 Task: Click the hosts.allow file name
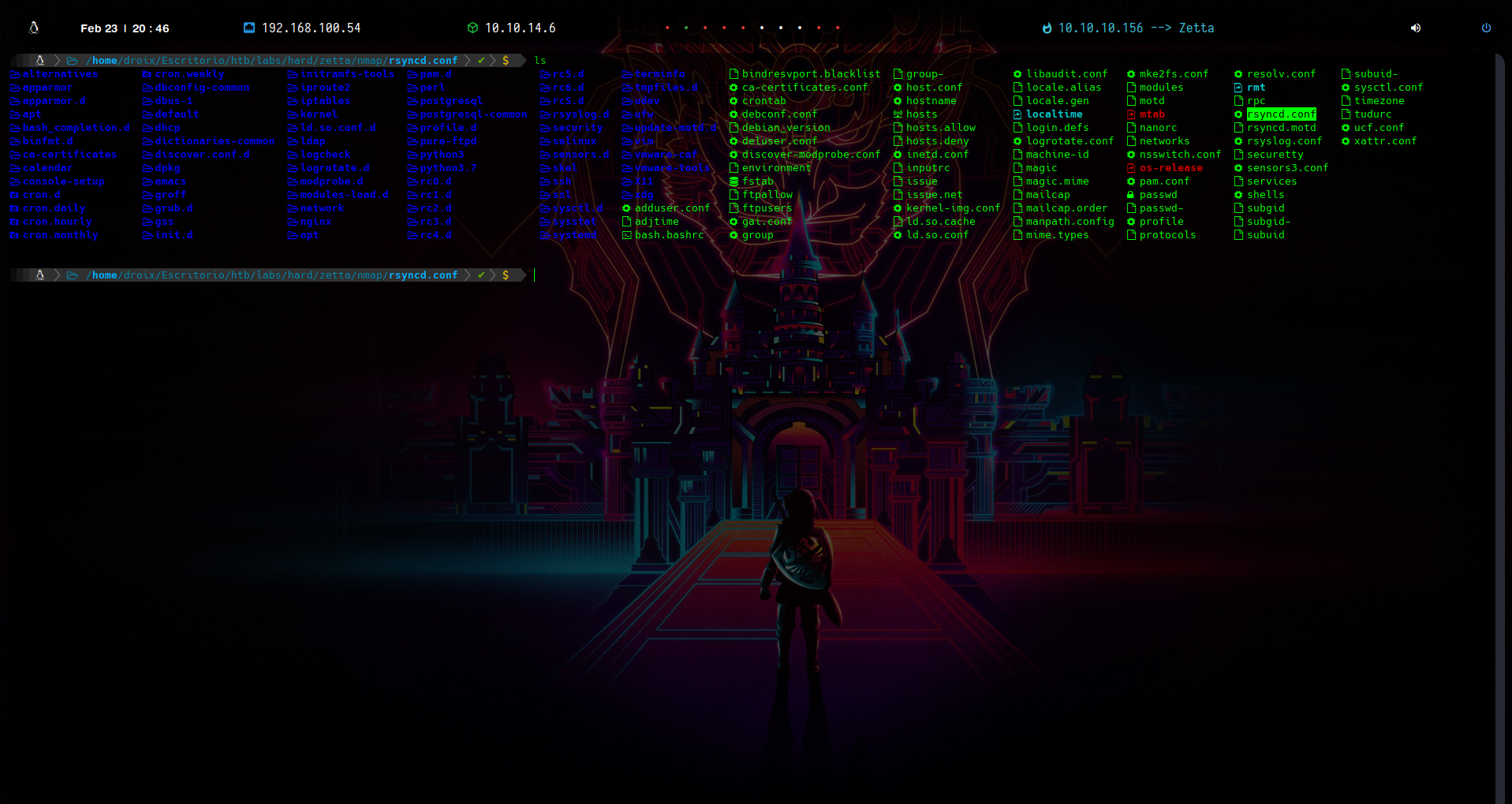[940, 128]
